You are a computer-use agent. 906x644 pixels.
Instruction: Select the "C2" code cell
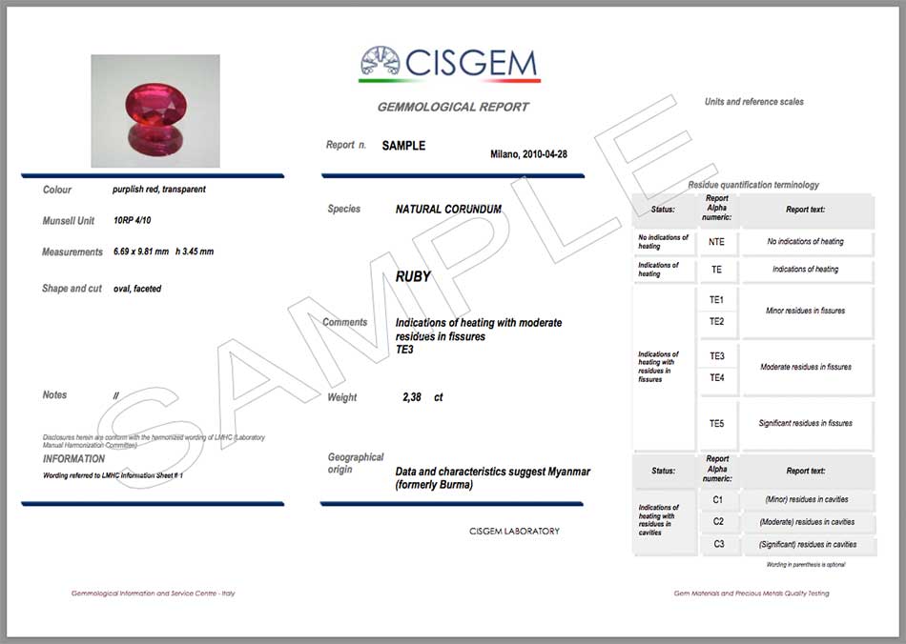718,522
